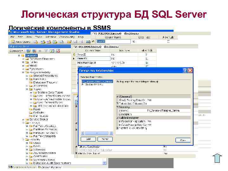Click the Stored Procedures folder icon
228x171 pixels.
click(31, 76)
